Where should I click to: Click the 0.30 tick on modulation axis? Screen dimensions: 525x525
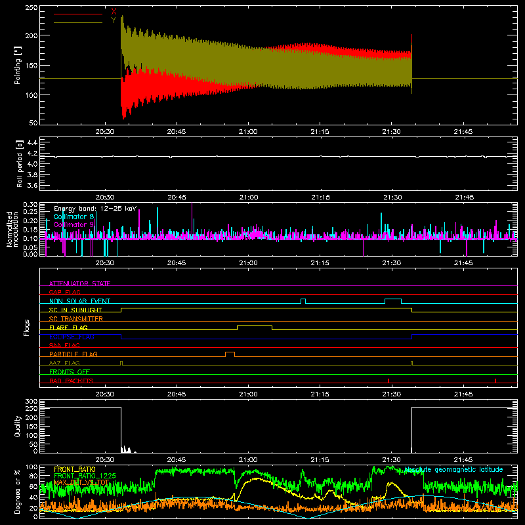click(30, 204)
